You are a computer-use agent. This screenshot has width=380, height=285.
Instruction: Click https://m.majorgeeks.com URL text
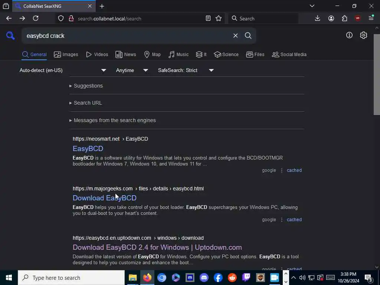click(x=103, y=189)
